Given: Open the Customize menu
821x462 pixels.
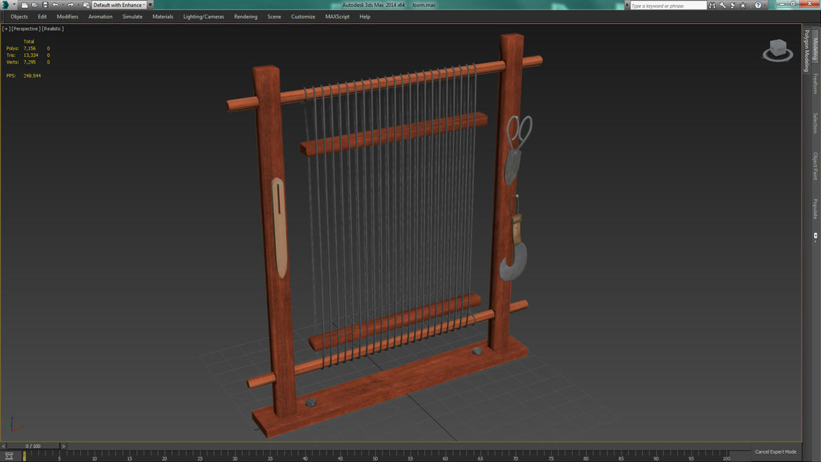Looking at the screenshot, I should [303, 17].
